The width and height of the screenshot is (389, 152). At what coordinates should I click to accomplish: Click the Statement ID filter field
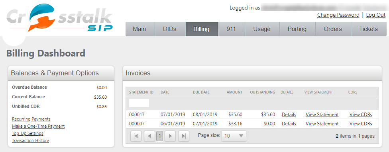point(139,103)
